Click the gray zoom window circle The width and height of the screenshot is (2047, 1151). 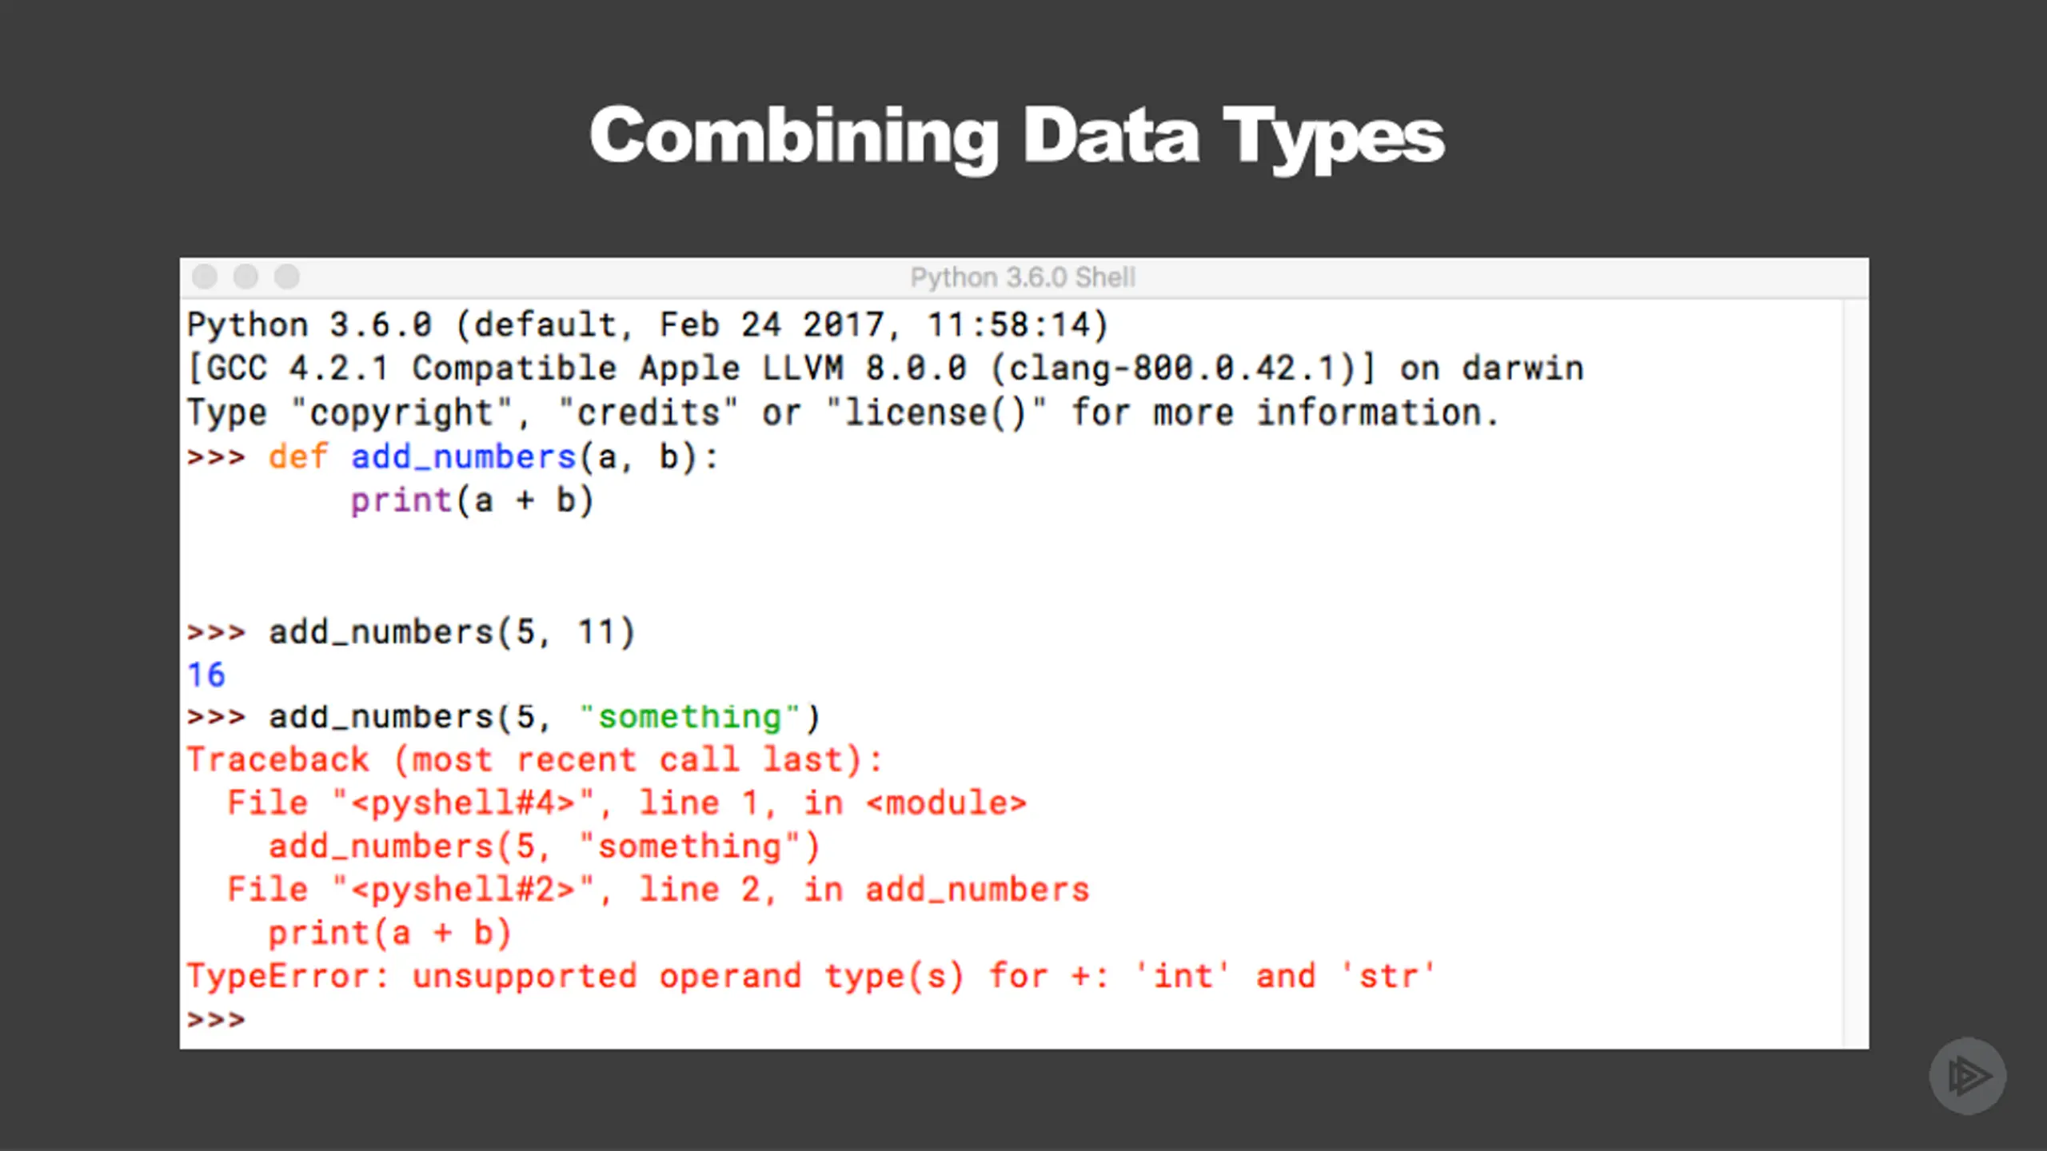coord(287,277)
